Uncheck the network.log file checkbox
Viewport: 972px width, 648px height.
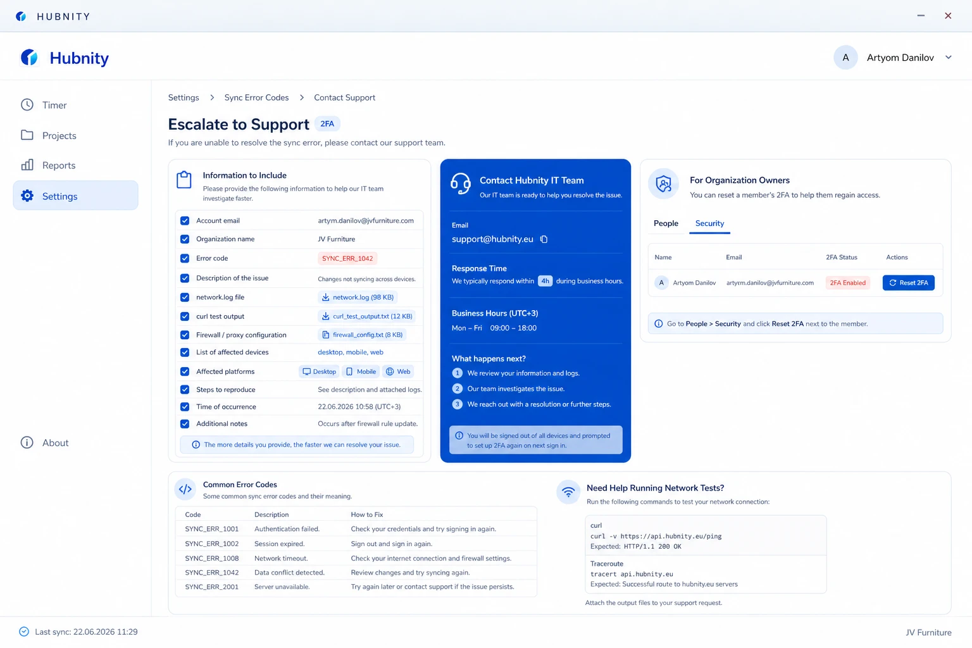pos(185,297)
